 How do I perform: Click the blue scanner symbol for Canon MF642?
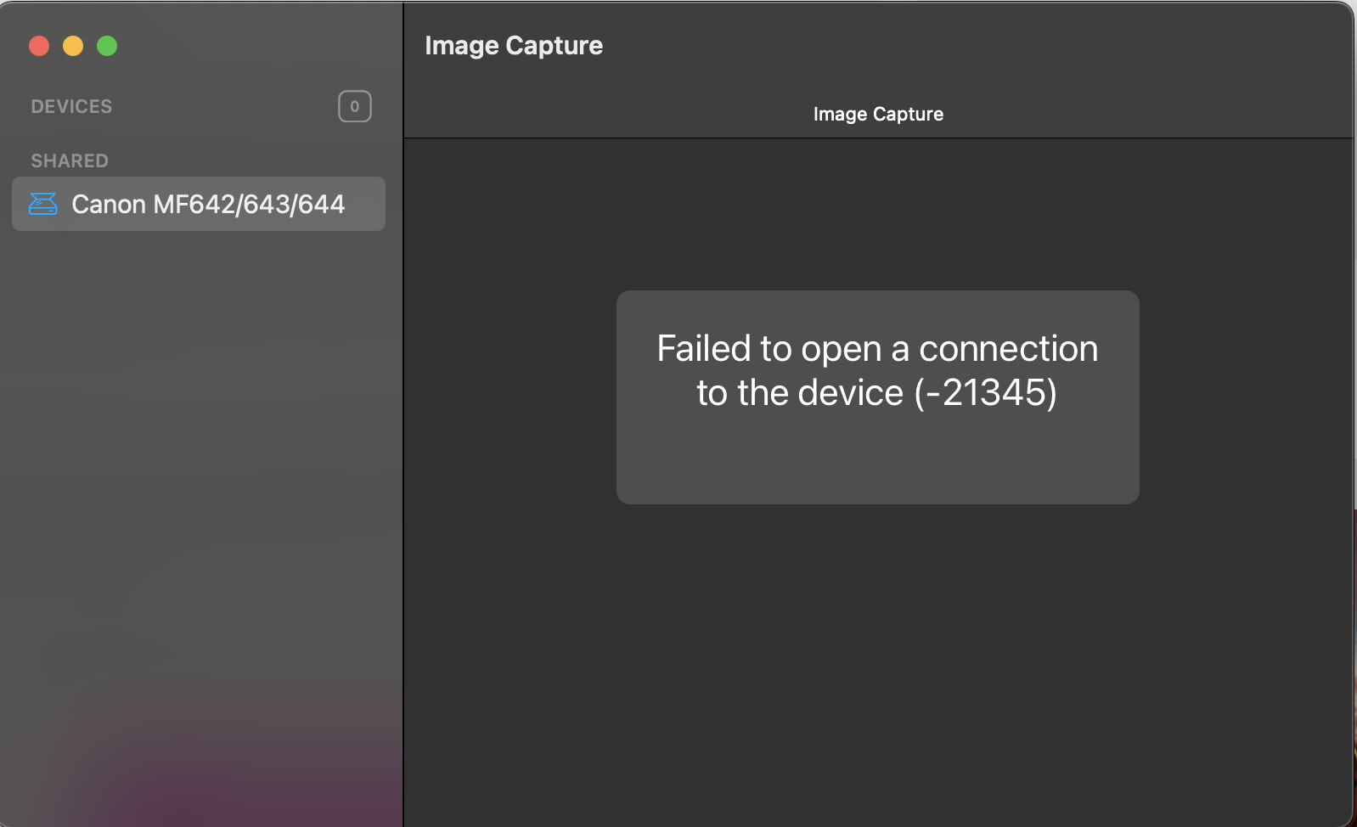(x=42, y=204)
